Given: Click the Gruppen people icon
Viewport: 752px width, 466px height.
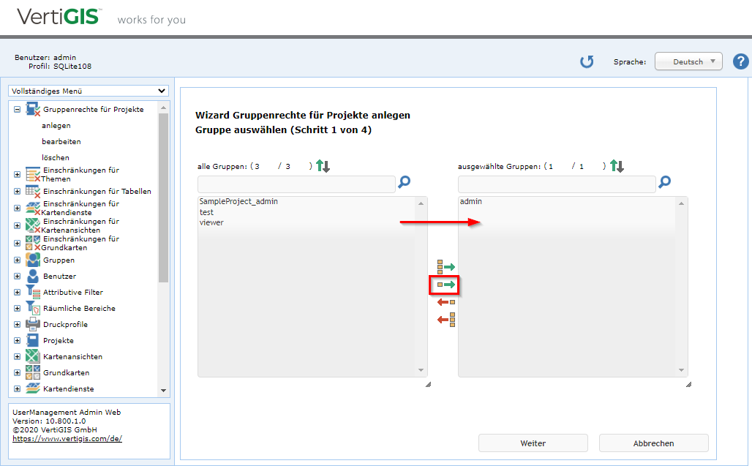Looking at the screenshot, I should pos(33,260).
